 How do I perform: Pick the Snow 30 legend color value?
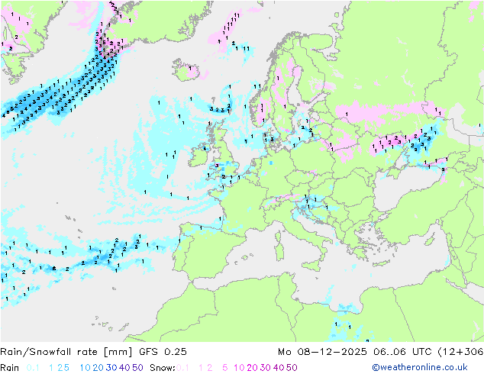tap(266, 368)
